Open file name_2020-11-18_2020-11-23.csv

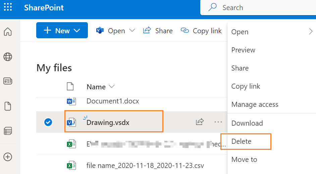click(x=145, y=166)
